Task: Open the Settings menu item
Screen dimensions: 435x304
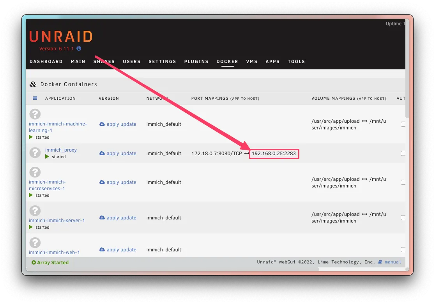Action: [x=162, y=61]
